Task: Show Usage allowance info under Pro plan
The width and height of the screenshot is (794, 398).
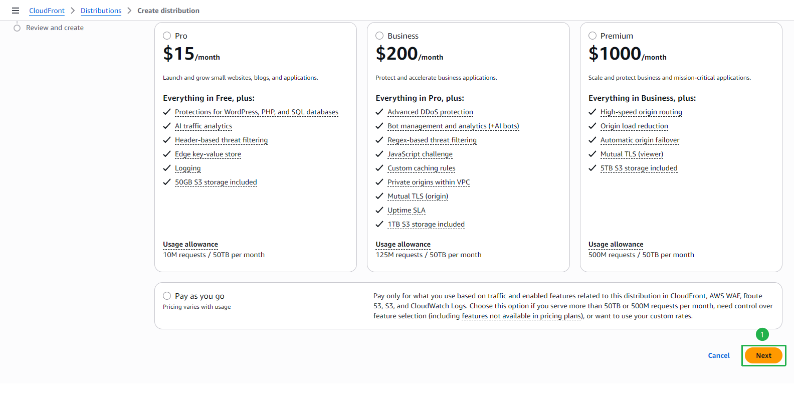Action: 190,244
